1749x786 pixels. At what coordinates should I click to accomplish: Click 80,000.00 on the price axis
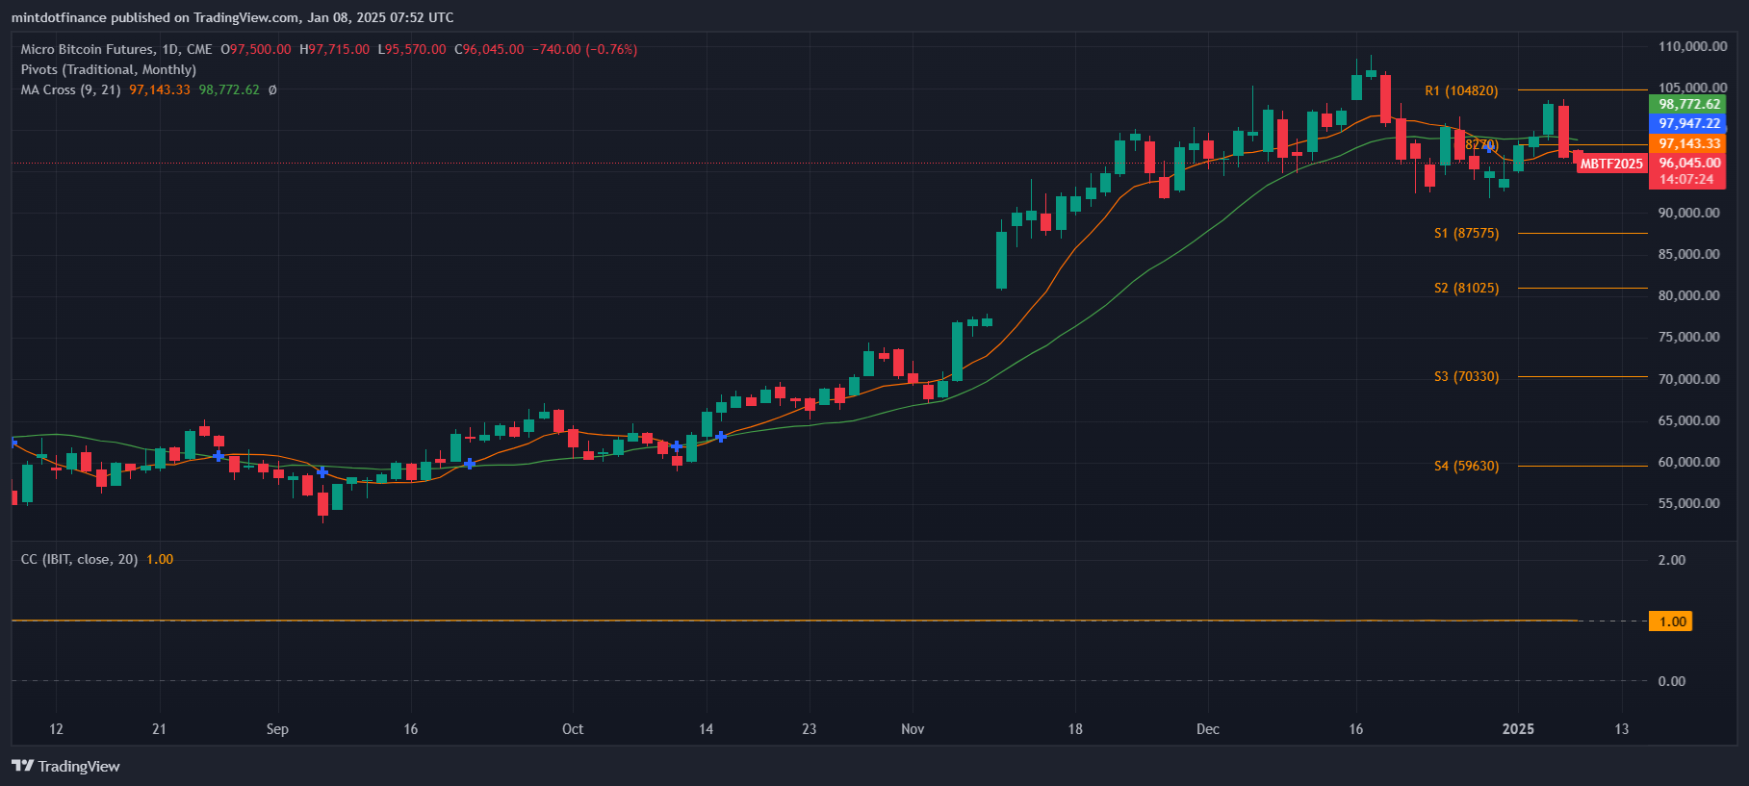1688,295
